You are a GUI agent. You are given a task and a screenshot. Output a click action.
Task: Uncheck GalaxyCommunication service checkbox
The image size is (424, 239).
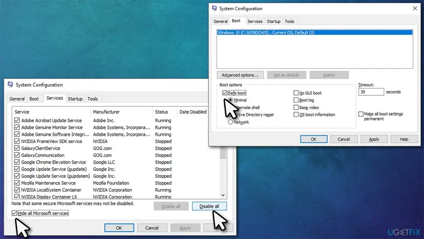[17, 155]
